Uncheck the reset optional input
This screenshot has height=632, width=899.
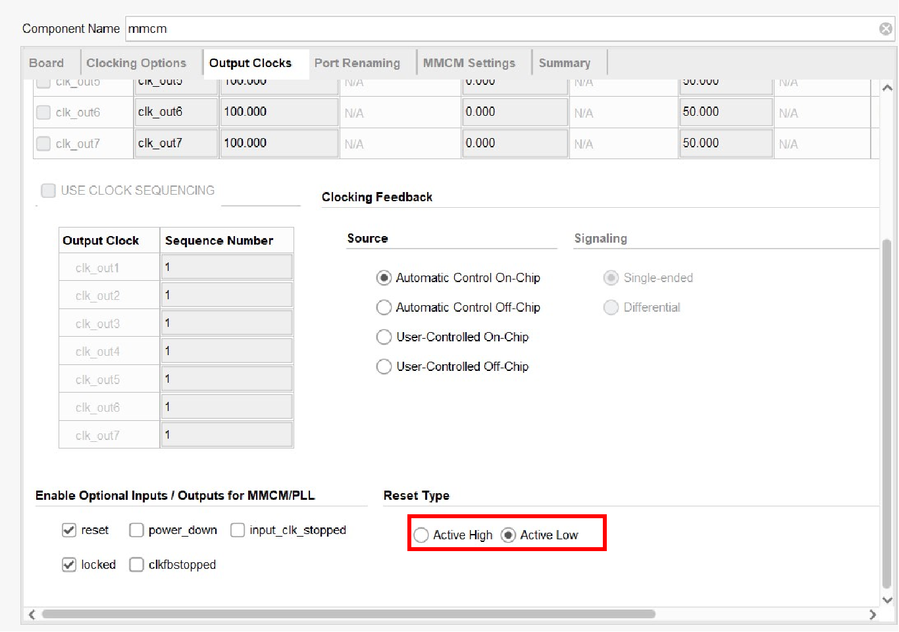[69, 530]
